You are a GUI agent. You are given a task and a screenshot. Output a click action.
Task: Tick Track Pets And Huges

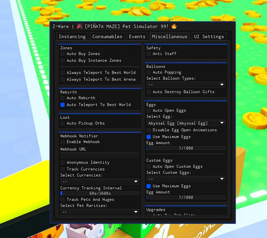(62, 200)
